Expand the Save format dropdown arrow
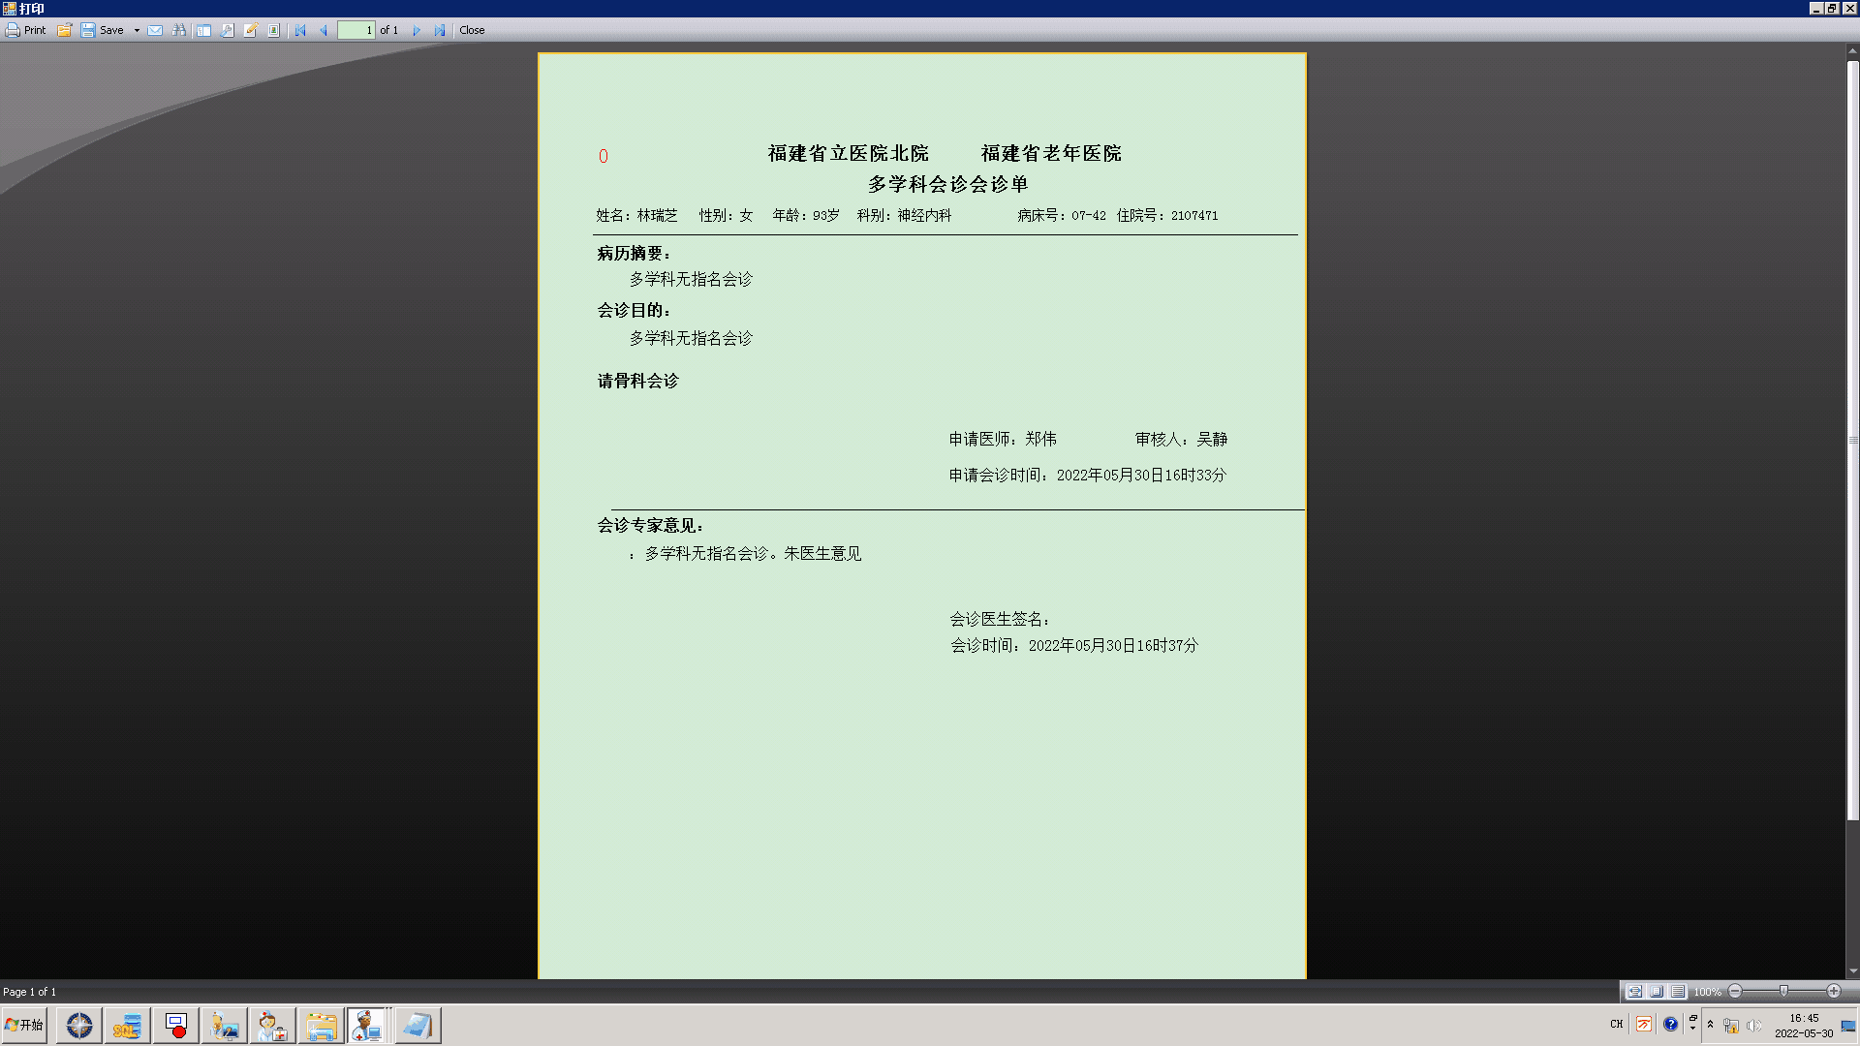The image size is (1860, 1046). [x=137, y=30]
